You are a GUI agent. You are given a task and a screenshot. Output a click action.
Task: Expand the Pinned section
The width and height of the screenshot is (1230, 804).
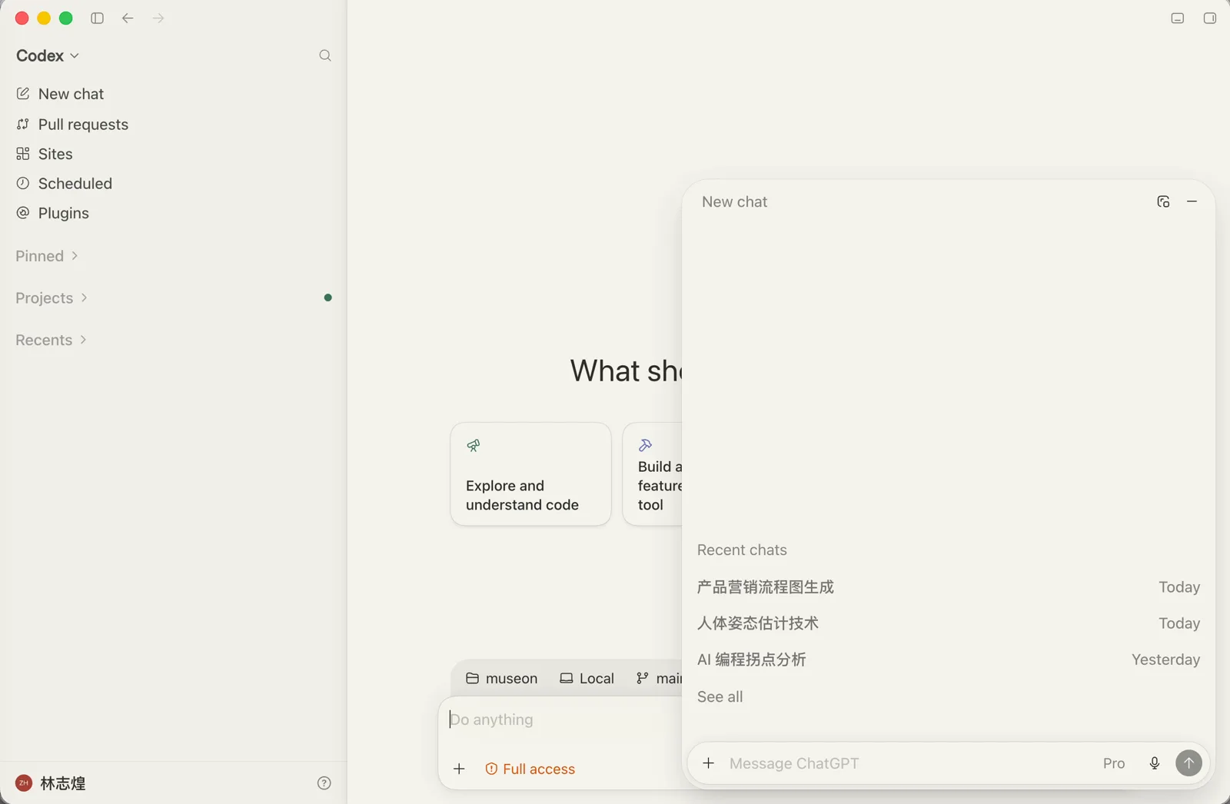47,256
